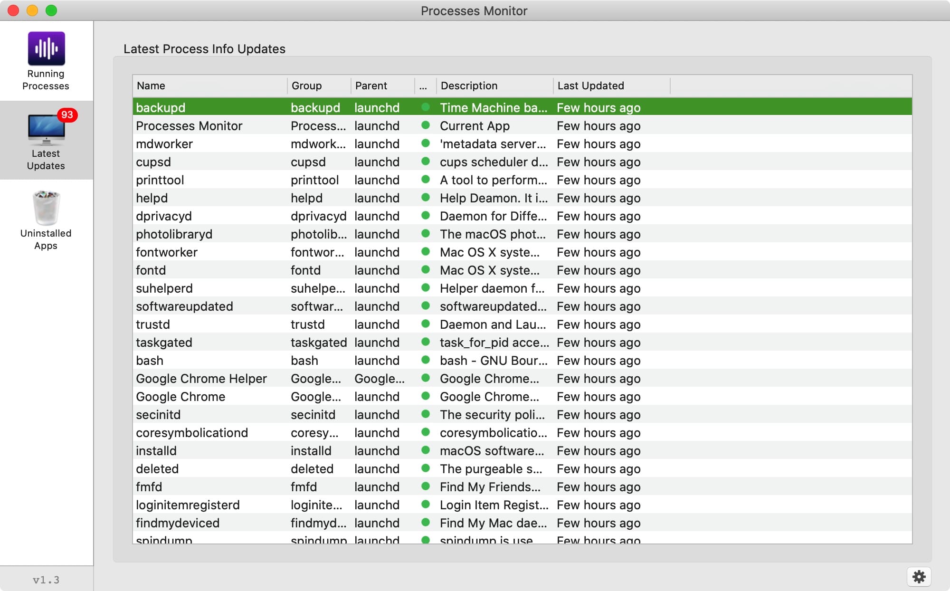Select the mdworker process row
Viewport: 950px width, 591px height.
point(522,144)
